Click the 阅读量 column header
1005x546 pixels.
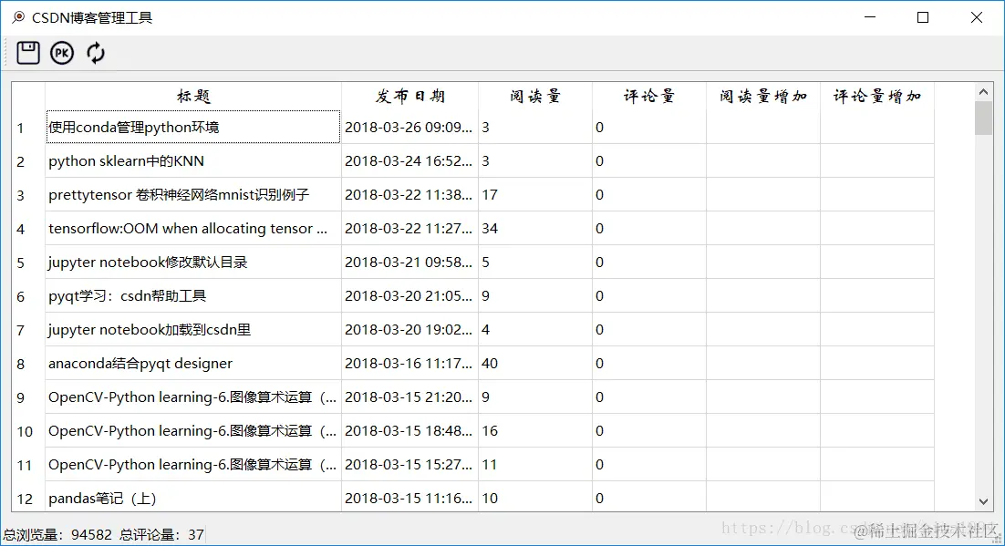click(534, 95)
